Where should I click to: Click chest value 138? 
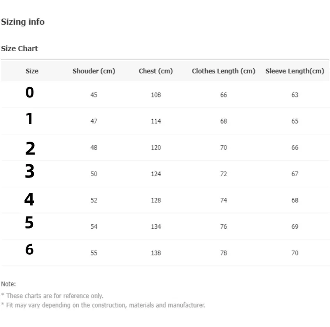156,253
